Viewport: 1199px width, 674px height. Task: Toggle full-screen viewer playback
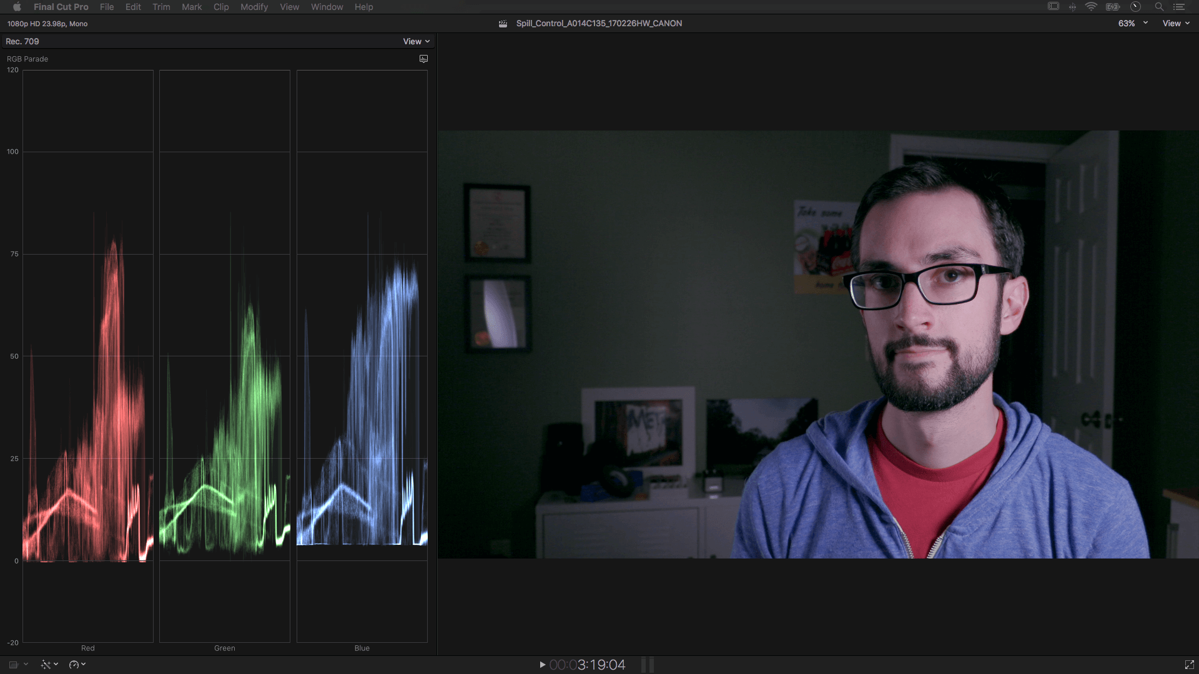pos(1189,665)
